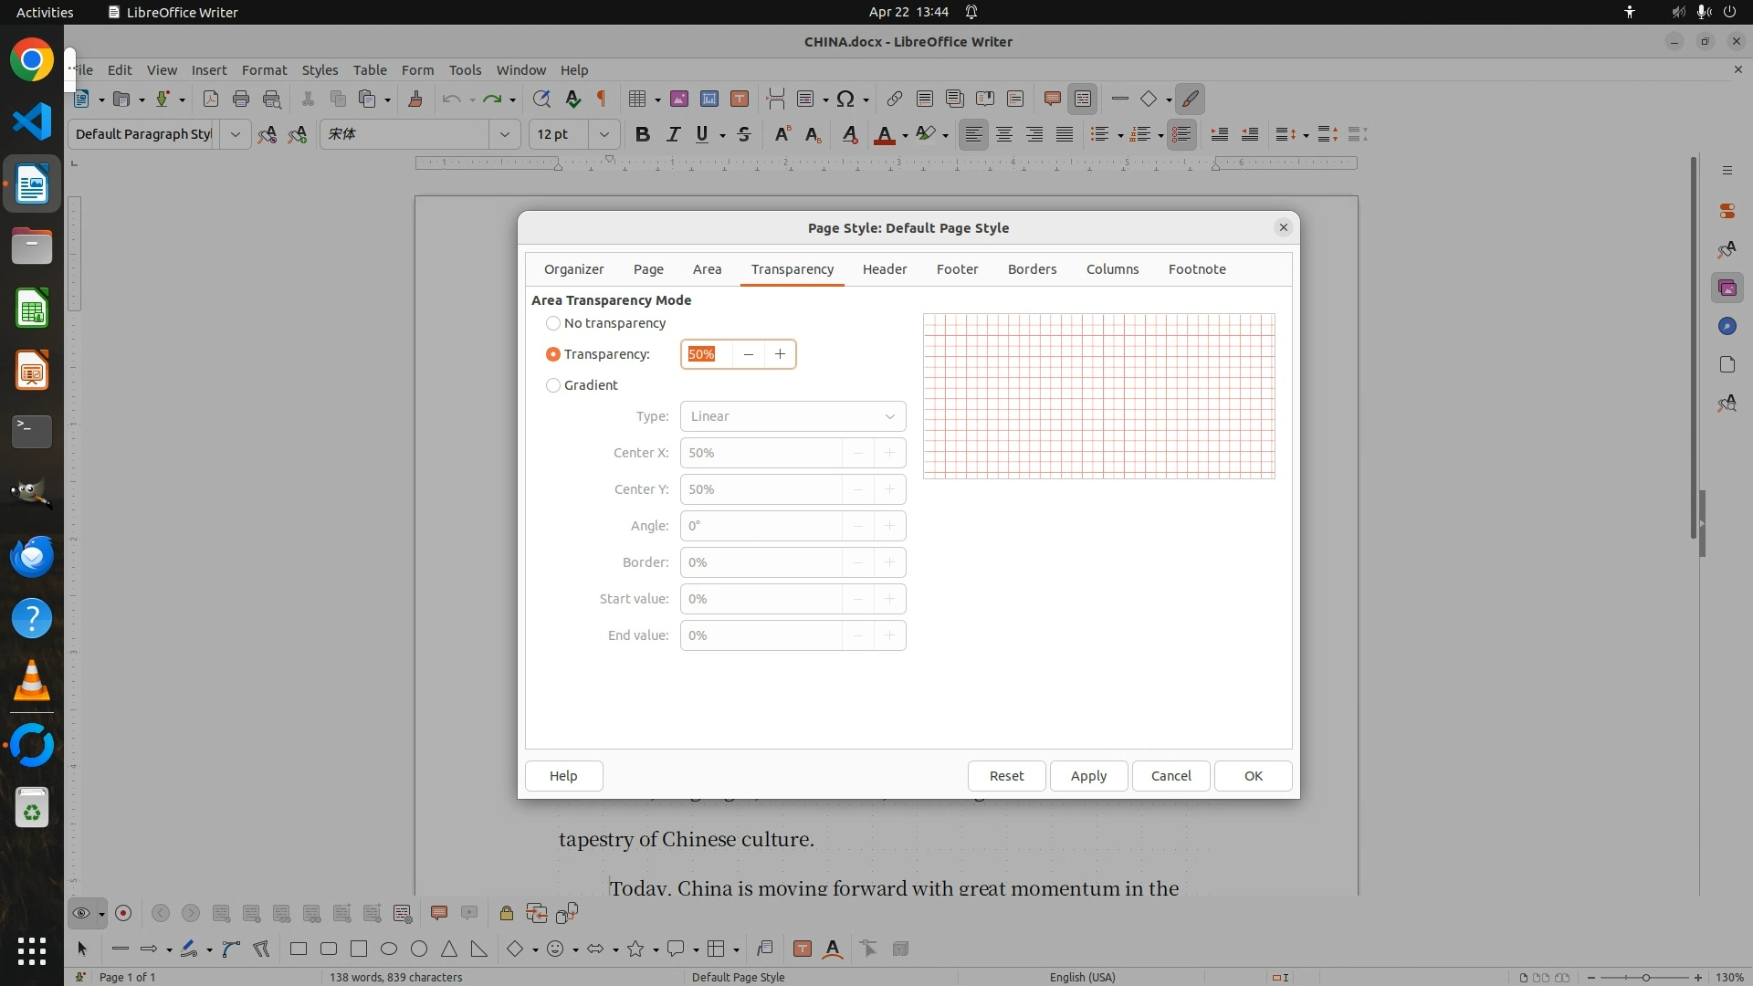Click the Justified alignment icon
This screenshot has height=986, width=1753.
pyautogui.click(x=1065, y=134)
